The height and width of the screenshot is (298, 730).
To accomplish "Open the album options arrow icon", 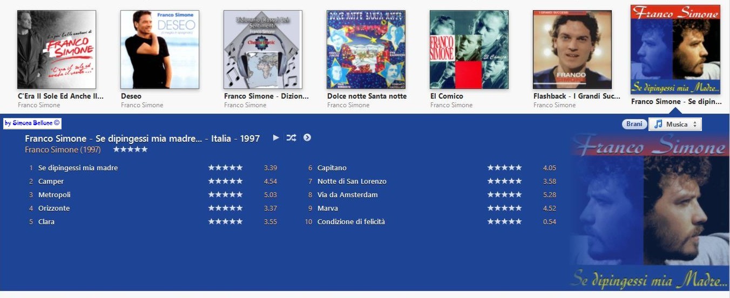I will coord(307,137).
